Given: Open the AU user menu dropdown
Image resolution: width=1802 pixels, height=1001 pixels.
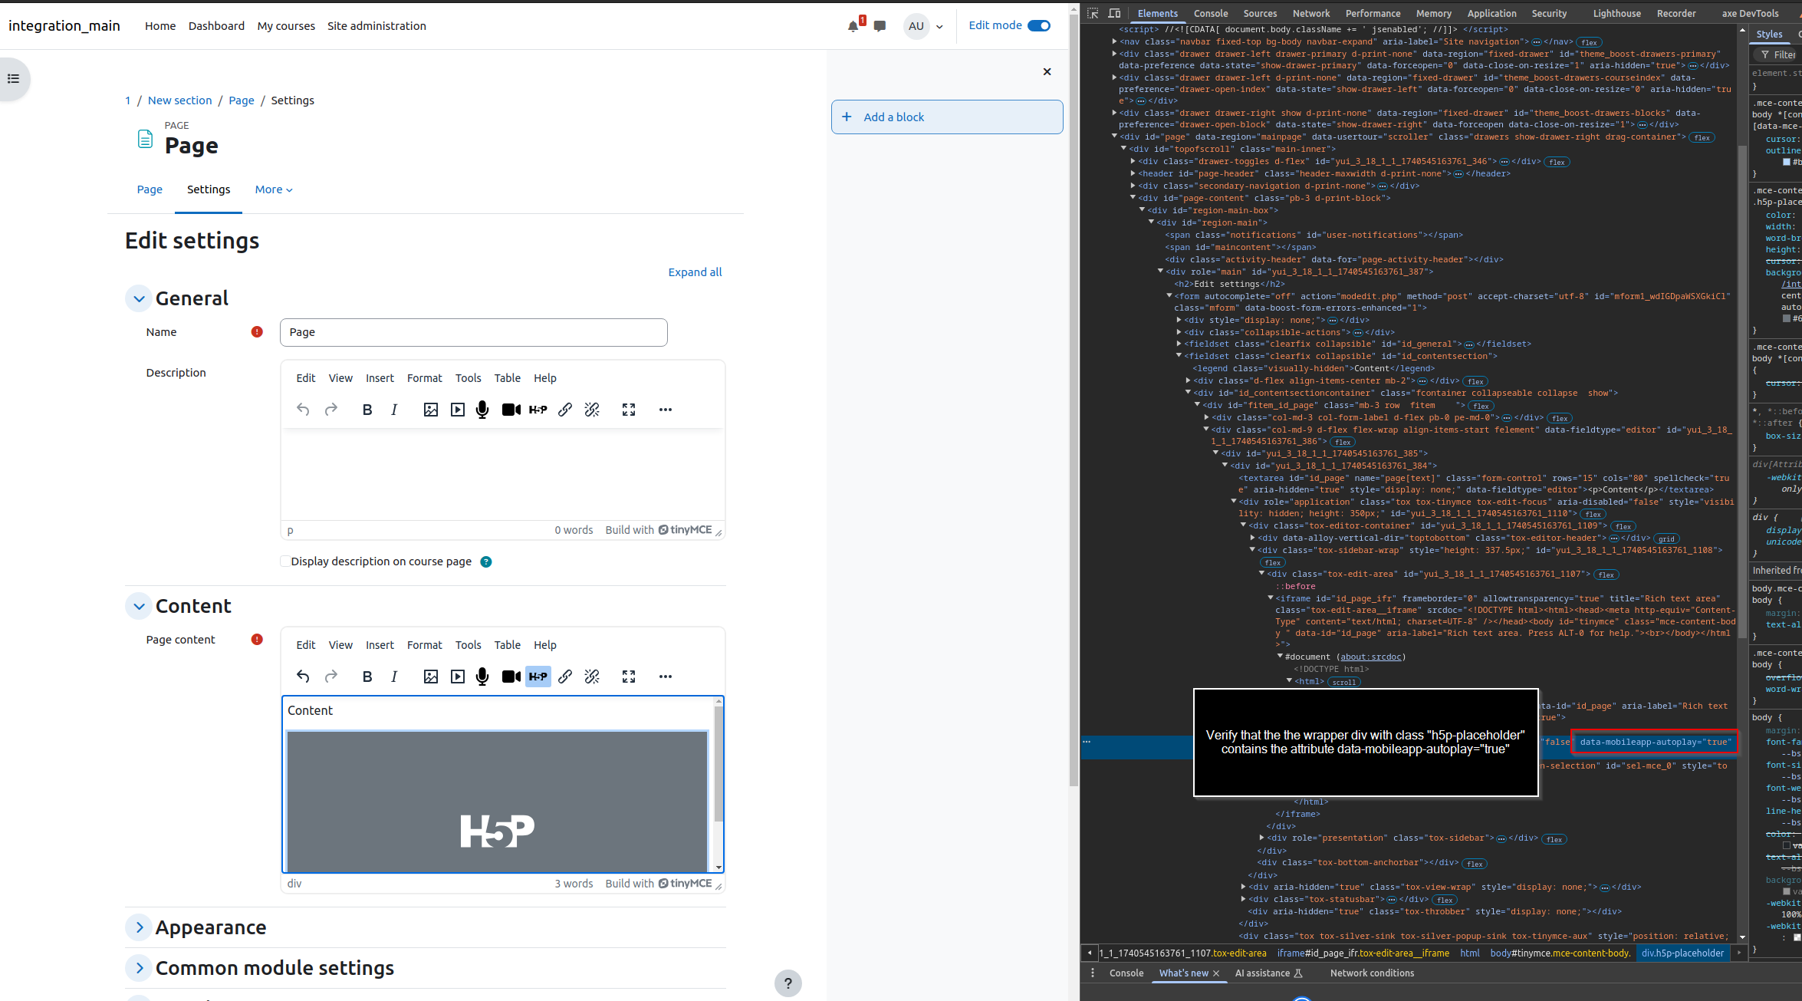Looking at the screenshot, I should tap(923, 26).
